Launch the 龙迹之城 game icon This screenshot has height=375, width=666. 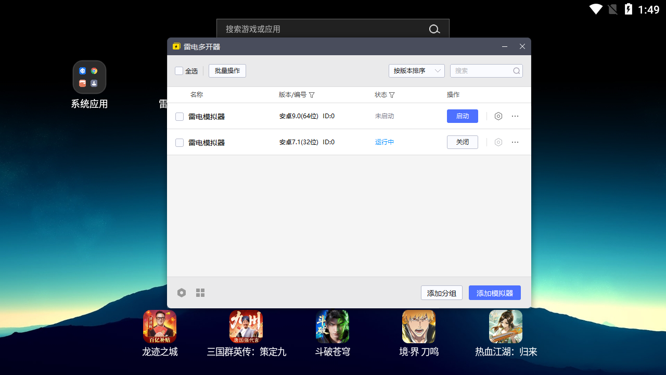point(160,327)
